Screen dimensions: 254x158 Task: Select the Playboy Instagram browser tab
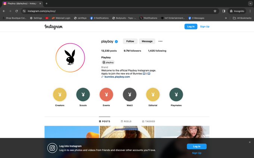click(22, 4)
